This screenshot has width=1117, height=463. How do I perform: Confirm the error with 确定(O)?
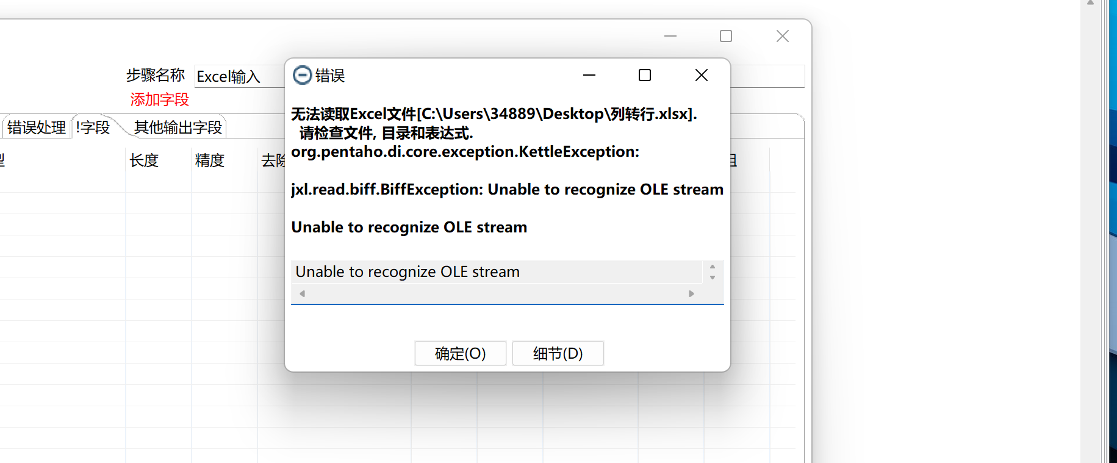pos(461,353)
